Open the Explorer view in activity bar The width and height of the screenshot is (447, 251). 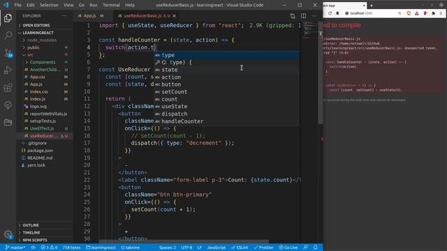tap(8, 18)
